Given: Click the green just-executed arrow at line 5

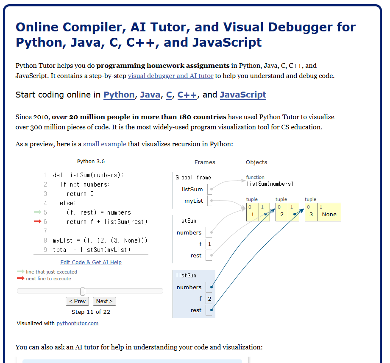Looking at the screenshot, I should tap(38, 212).
